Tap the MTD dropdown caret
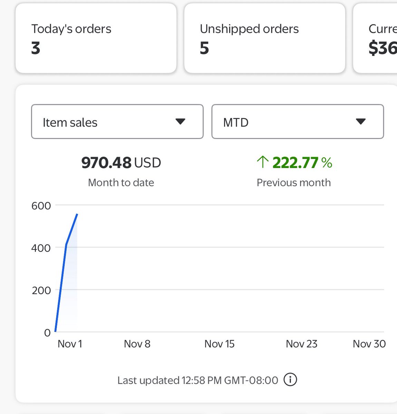The height and width of the screenshot is (414, 397). (361, 122)
